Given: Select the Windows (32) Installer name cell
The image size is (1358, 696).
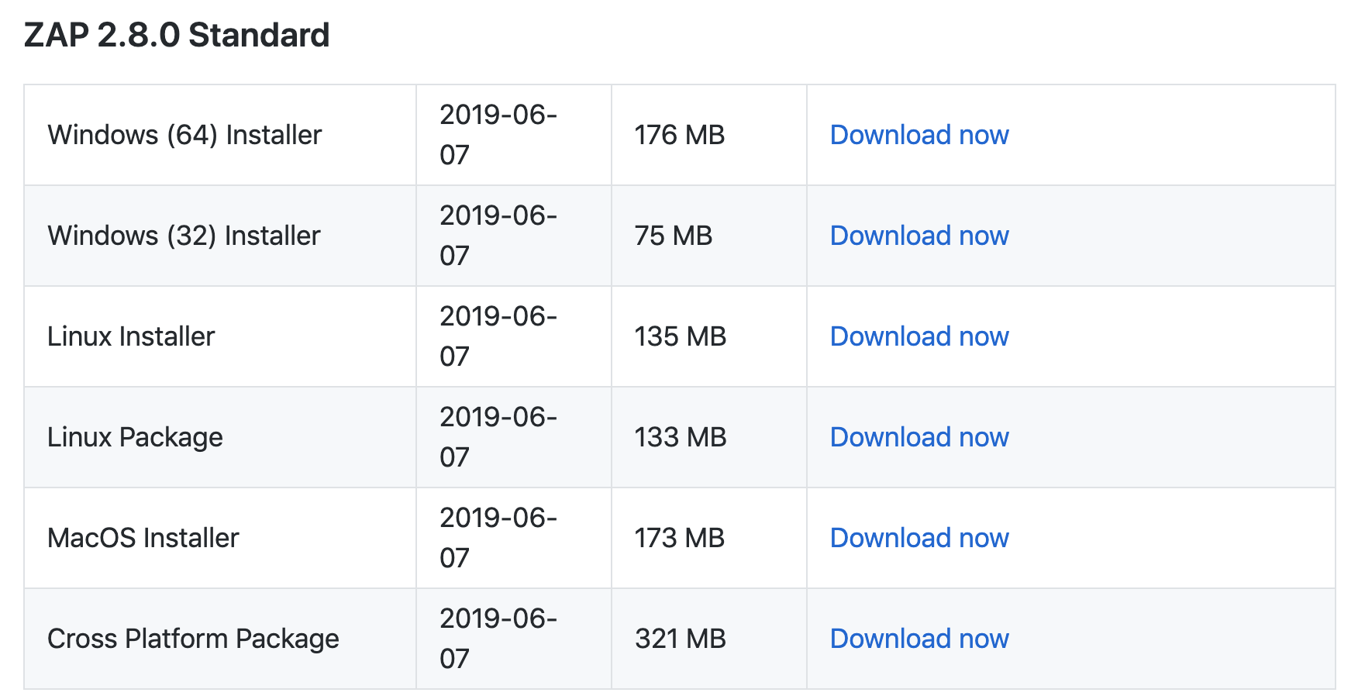Looking at the screenshot, I should [220, 236].
